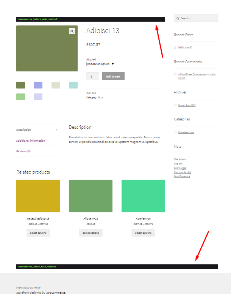Screen dimensions: 231x294
Task: Open the Necessitatibus-16 product title
Action: [38, 219]
